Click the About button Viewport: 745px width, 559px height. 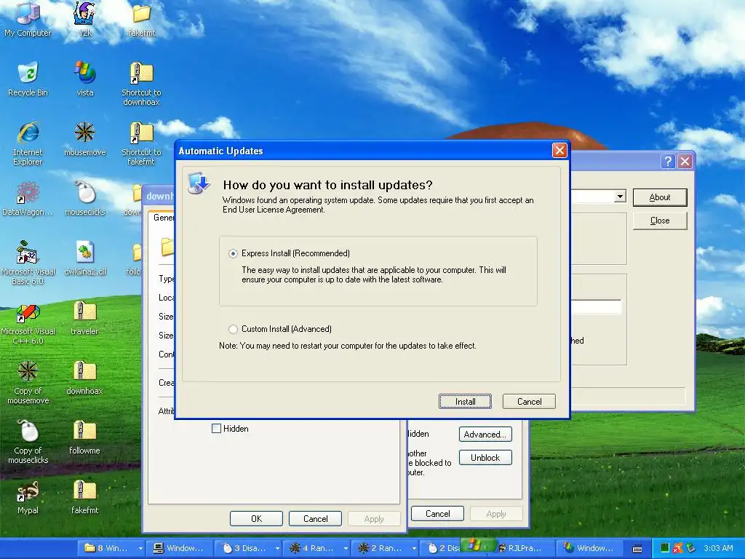659,197
